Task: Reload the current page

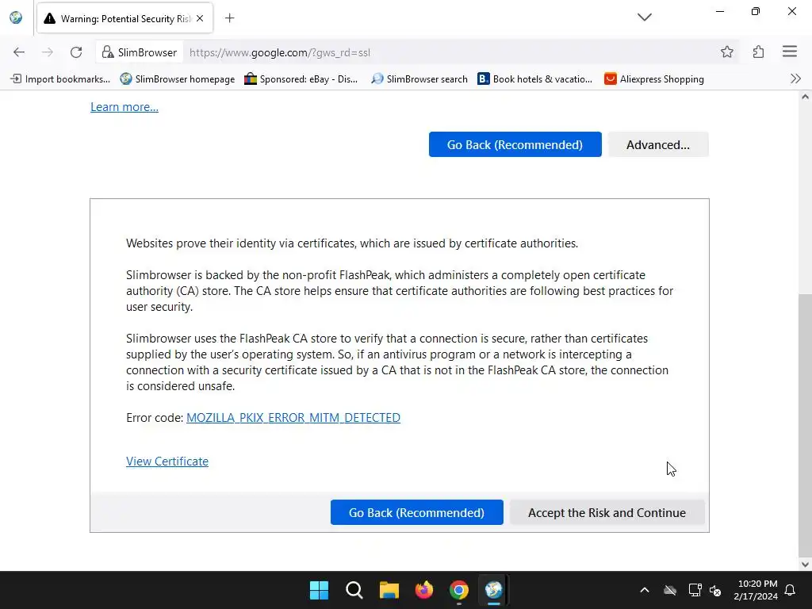Action: [76, 52]
